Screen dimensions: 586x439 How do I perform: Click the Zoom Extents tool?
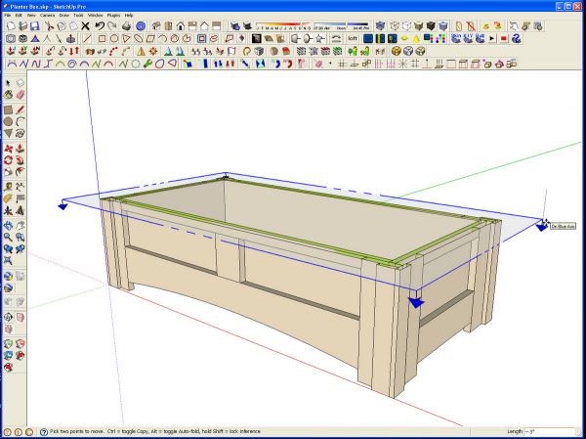click(x=8, y=260)
